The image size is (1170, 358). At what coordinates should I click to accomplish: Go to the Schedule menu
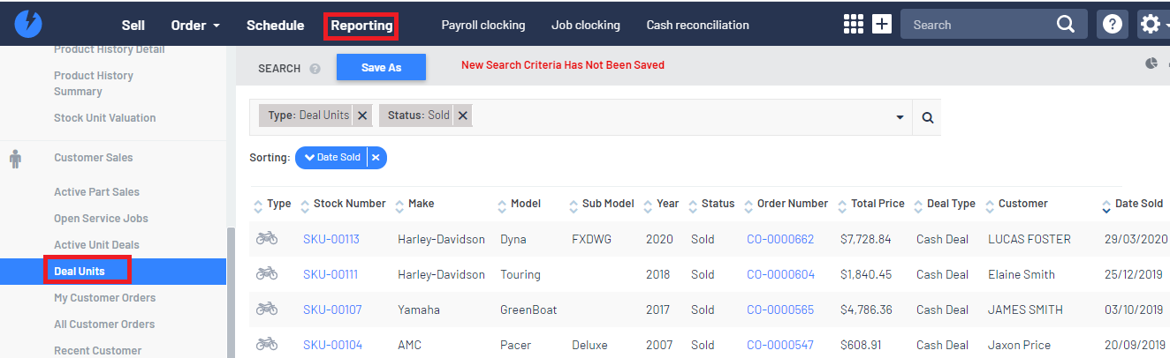(275, 26)
